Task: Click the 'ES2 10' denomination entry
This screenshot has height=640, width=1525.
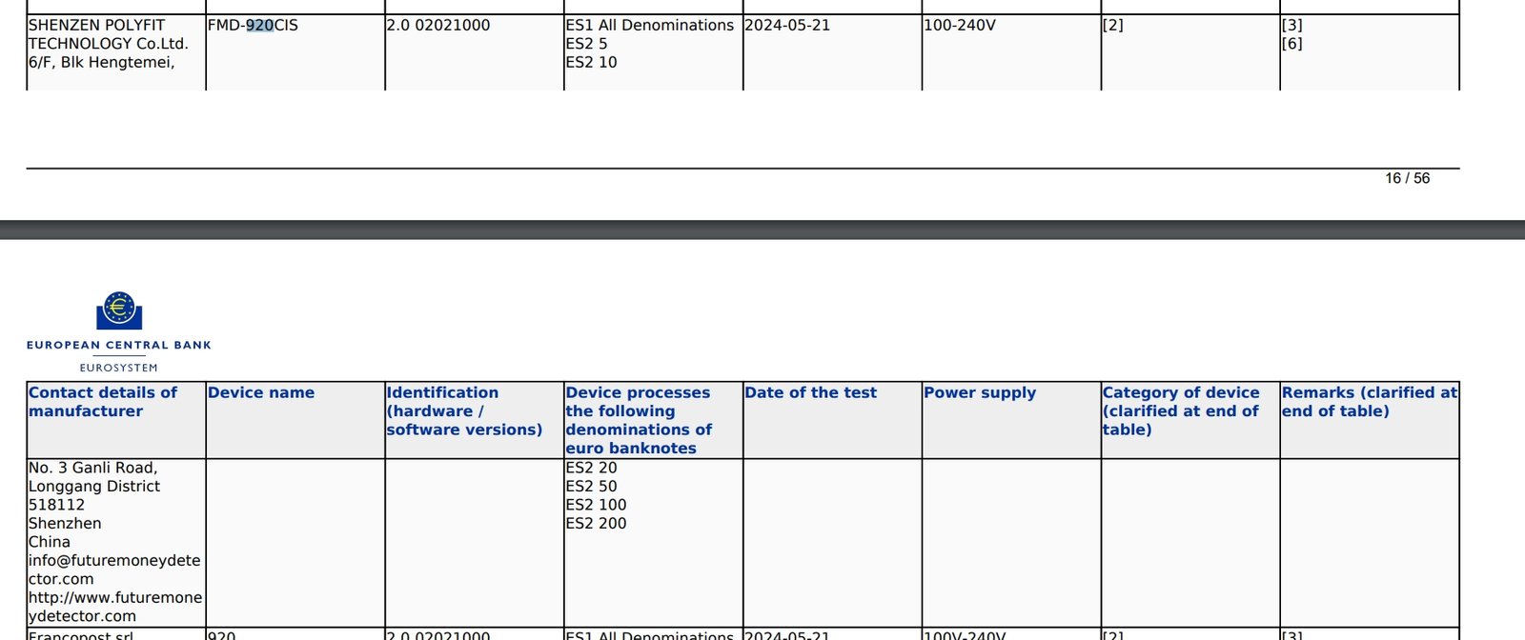Action: coord(591,63)
